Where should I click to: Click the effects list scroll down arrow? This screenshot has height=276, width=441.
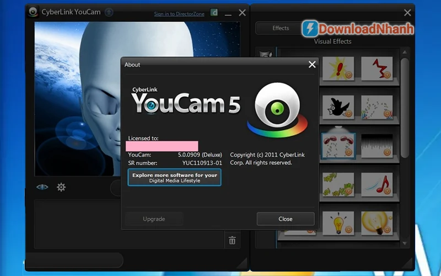405,243
